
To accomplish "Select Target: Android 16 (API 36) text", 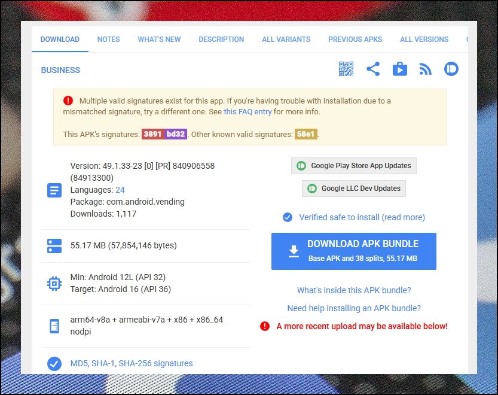I will pyautogui.click(x=120, y=289).
